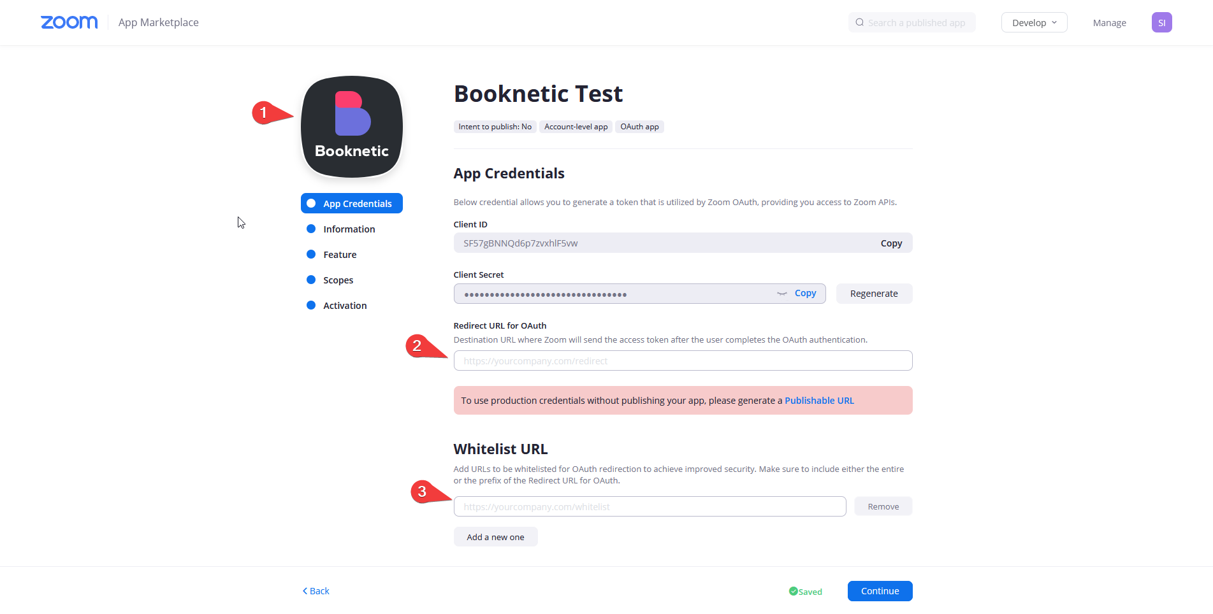Click the Booknetic Test title
This screenshot has height=614, width=1213.
(538, 94)
